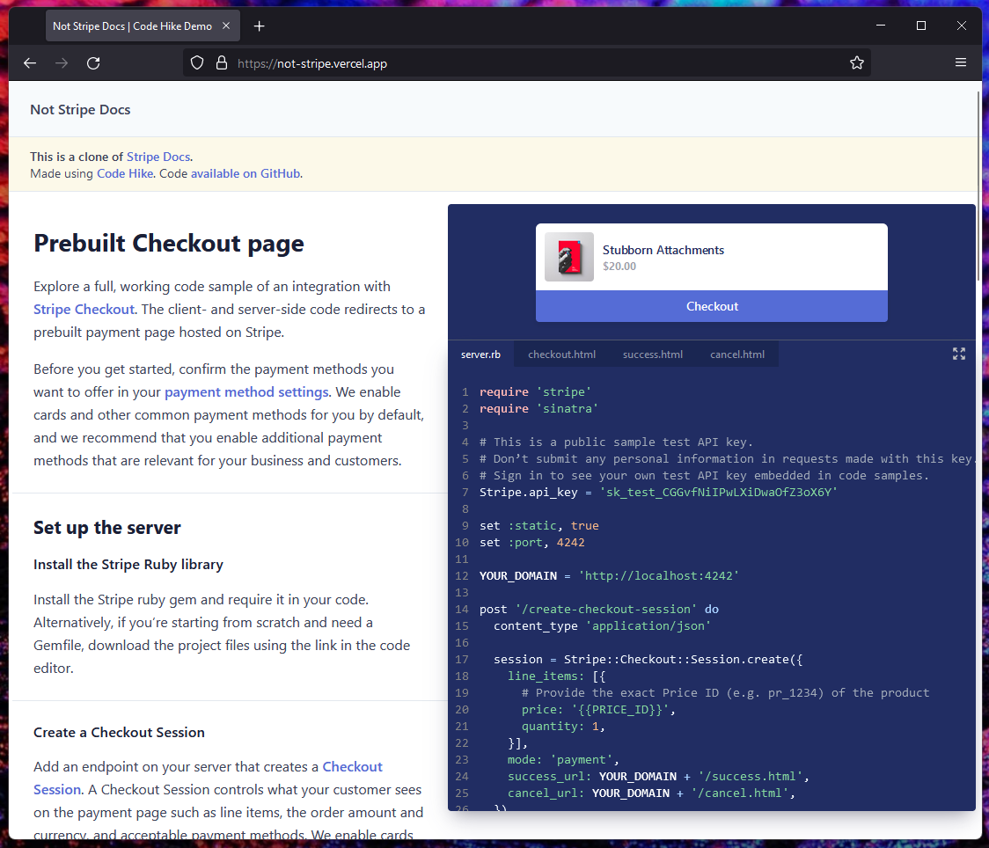Screen dimensions: 989x848
Task: Click the tracking protection shield icon
Action: pos(197,62)
